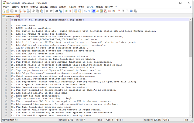Run macro multiple times icon
Viewport: 194px width, 123px height.
(131, 11)
